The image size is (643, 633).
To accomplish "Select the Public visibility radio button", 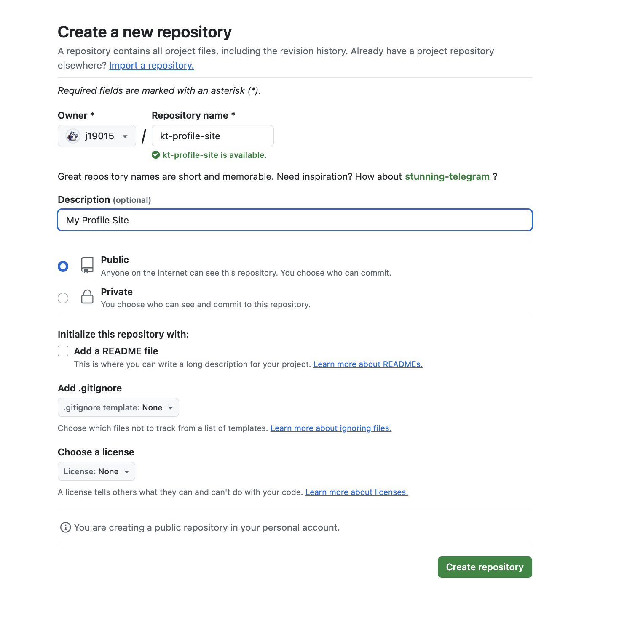I will coord(63,266).
